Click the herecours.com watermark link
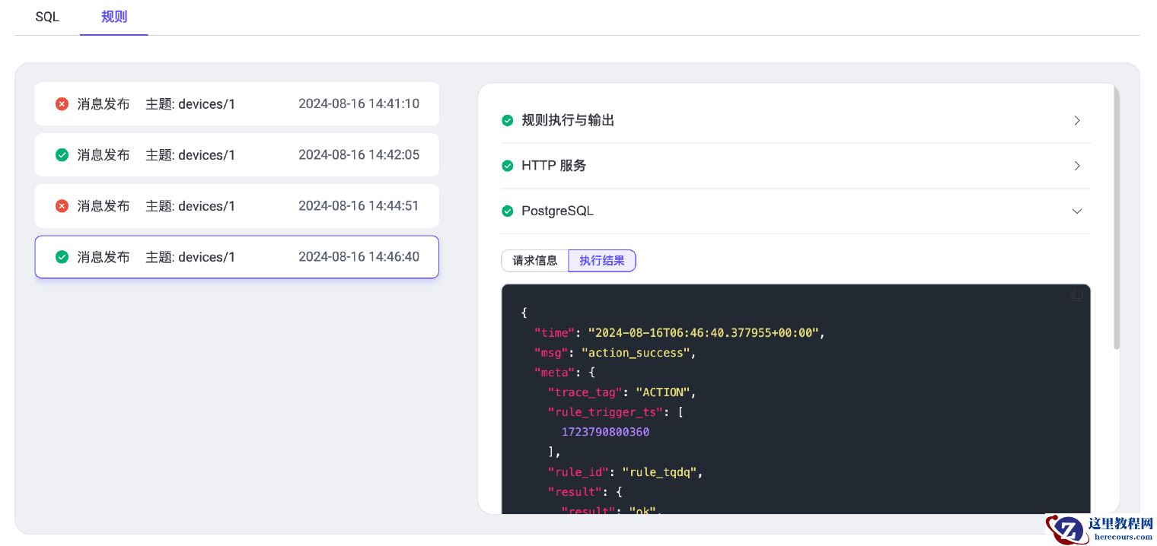 point(1098,530)
